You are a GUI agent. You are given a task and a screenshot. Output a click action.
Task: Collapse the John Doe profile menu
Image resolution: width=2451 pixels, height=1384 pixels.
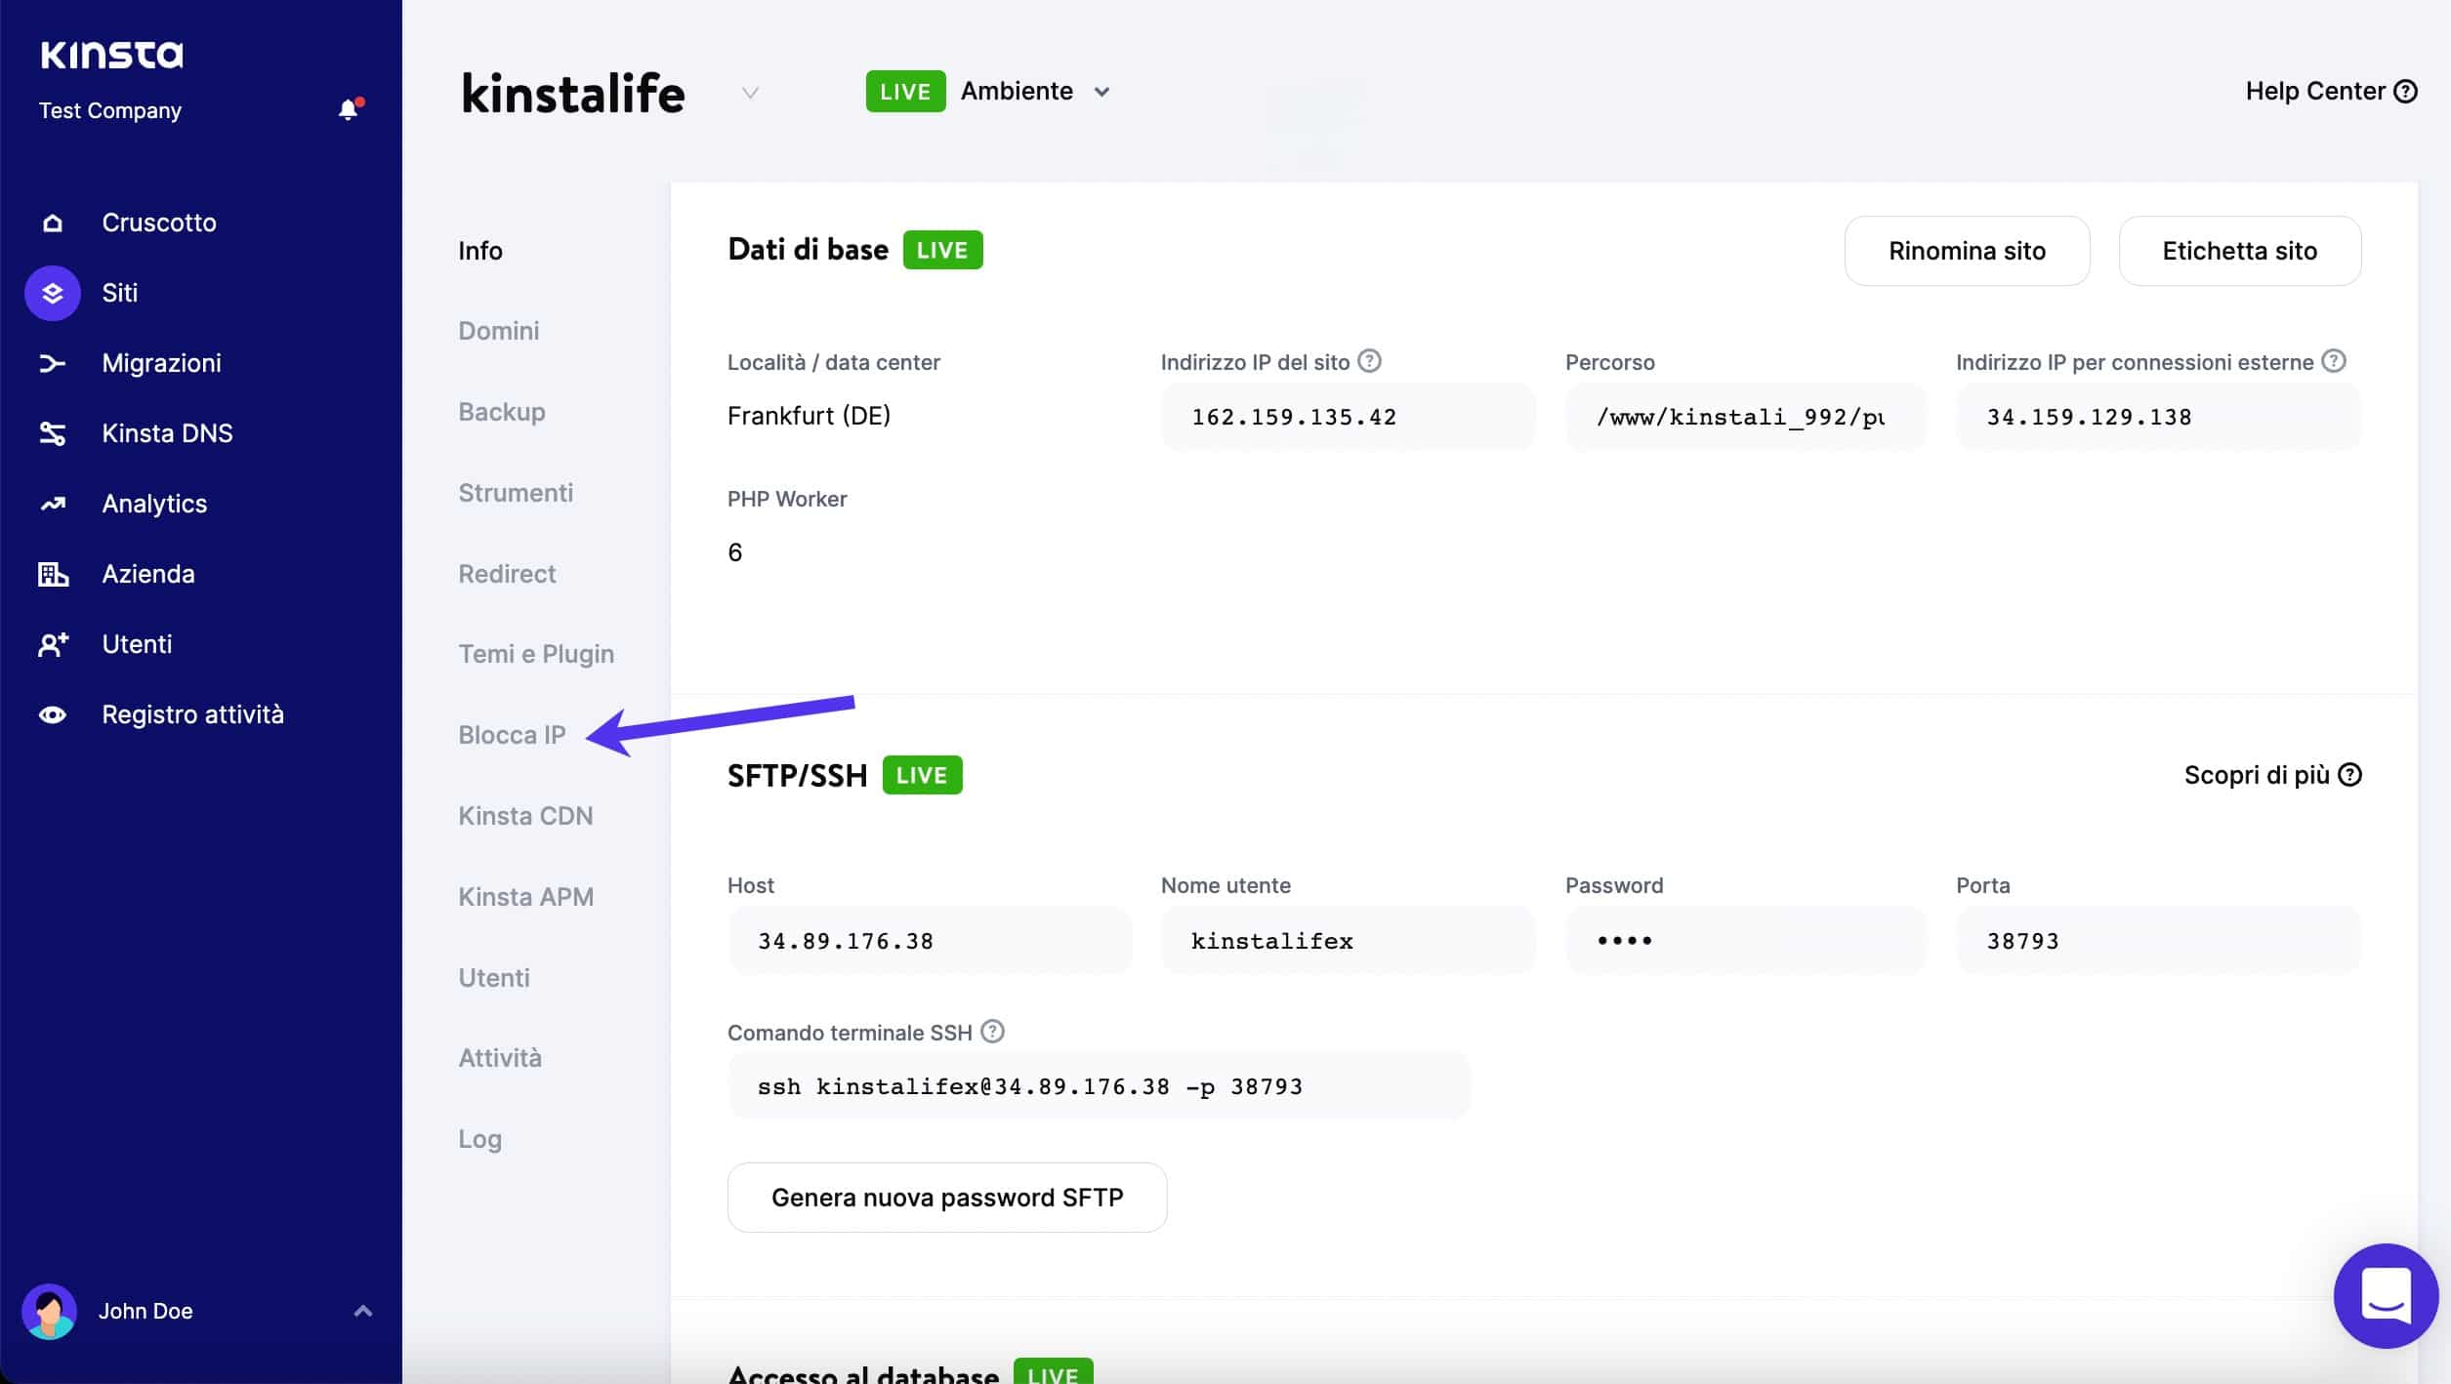(363, 1311)
